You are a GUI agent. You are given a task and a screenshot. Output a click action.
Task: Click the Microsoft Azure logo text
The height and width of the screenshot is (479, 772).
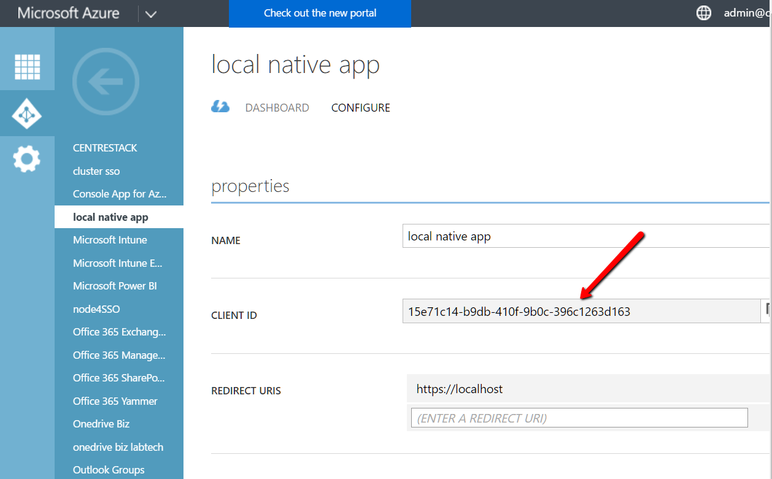pyautogui.click(x=69, y=13)
